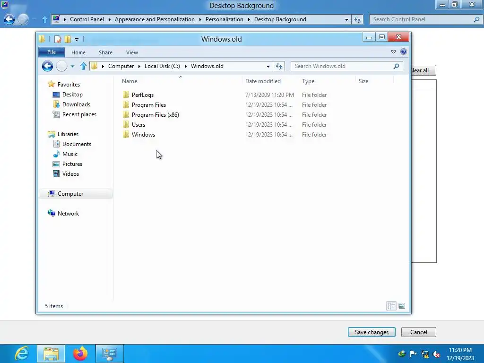The width and height of the screenshot is (484, 363).
Task: Launch Firefox from the taskbar
Action: point(80,354)
